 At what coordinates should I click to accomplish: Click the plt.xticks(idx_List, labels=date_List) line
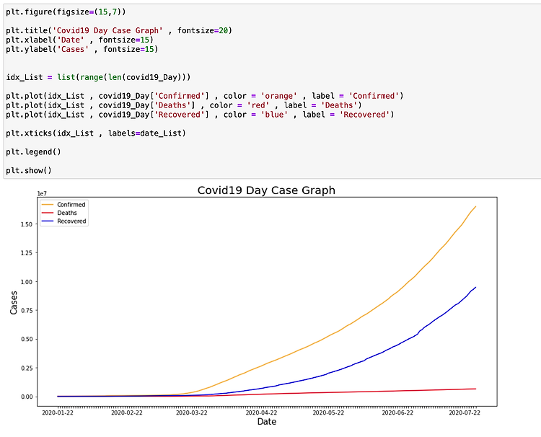pos(96,133)
